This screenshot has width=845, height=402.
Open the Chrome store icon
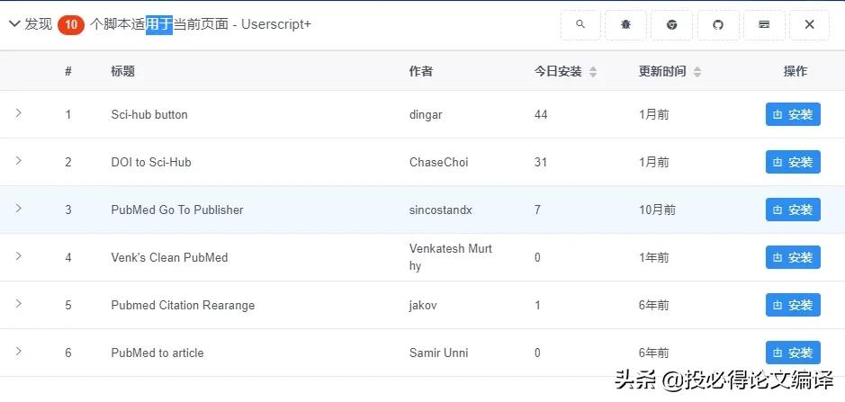pyautogui.click(x=672, y=24)
